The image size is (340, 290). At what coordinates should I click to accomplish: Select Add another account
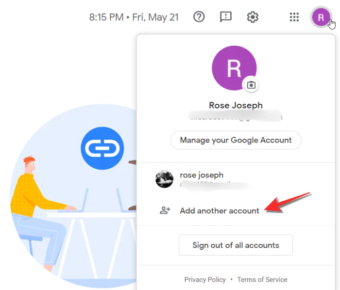tap(220, 210)
